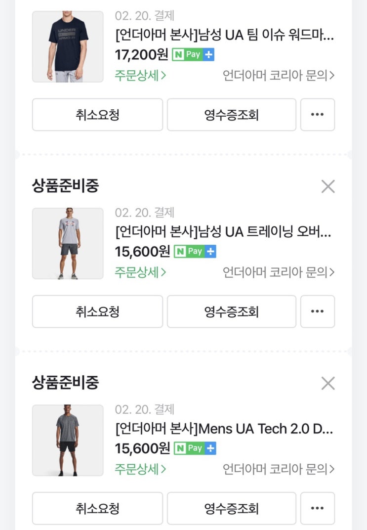
Task: Open the 남성 UA 트레이닝 오버 product title
Action: tap(223, 232)
